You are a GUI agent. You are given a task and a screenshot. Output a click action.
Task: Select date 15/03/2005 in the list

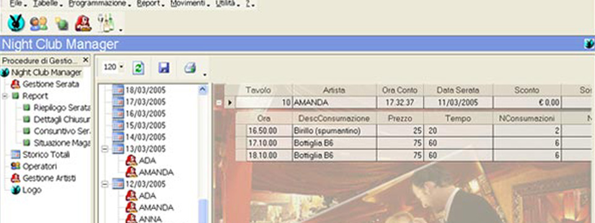click(x=145, y=126)
